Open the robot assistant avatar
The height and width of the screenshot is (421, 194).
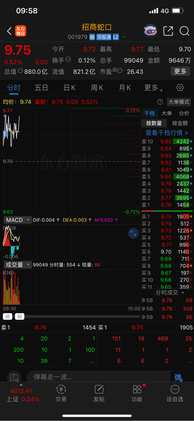click(x=150, y=31)
